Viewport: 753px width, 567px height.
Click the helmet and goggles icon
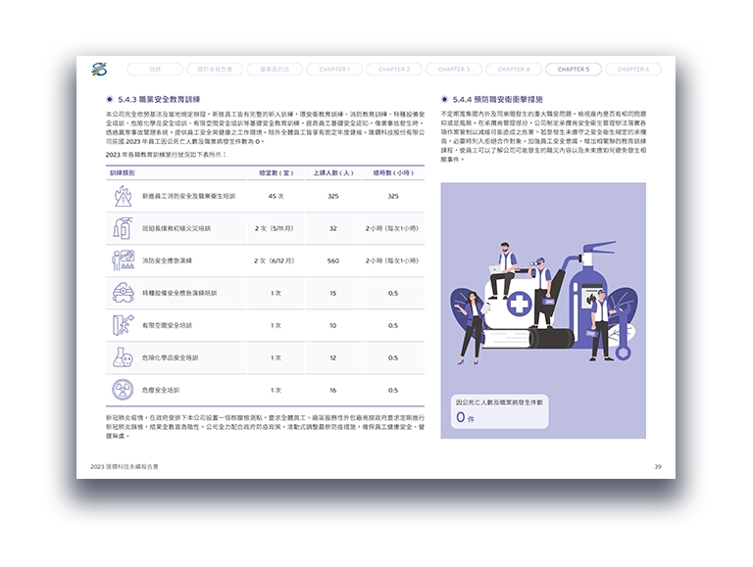(123, 293)
